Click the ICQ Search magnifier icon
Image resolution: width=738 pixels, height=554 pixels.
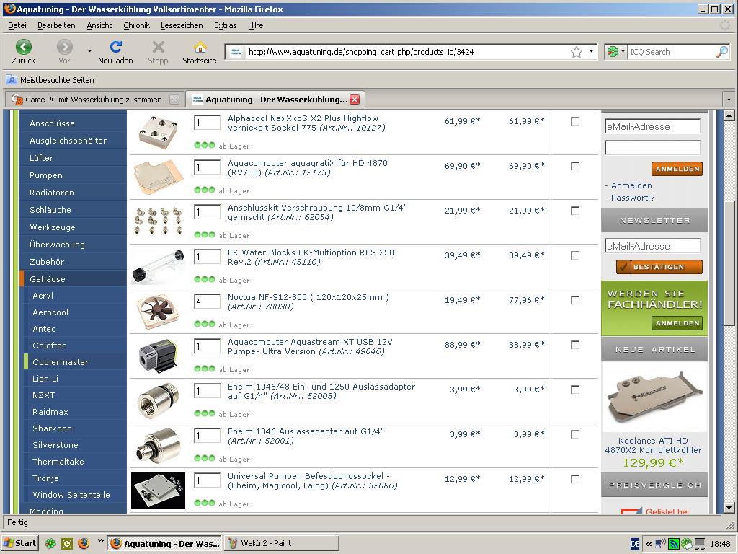point(722,52)
